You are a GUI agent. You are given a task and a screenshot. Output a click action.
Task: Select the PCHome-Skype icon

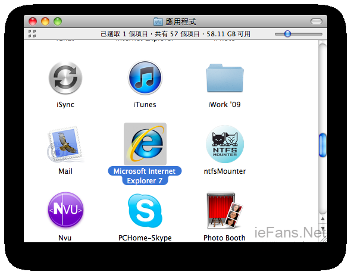[x=145, y=211]
